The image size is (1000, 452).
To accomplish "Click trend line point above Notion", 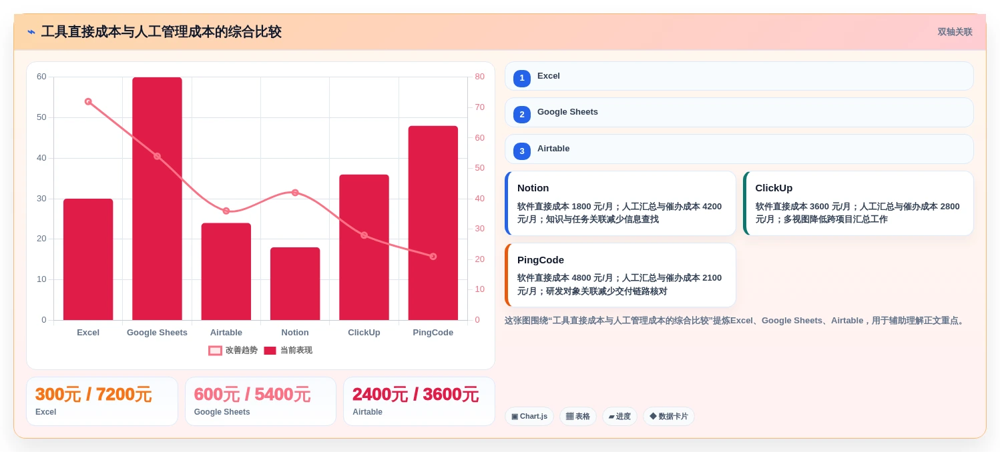I will 295,193.
